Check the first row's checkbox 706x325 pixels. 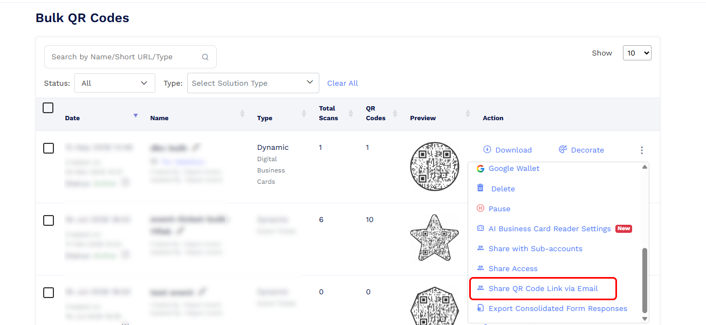(x=49, y=148)
